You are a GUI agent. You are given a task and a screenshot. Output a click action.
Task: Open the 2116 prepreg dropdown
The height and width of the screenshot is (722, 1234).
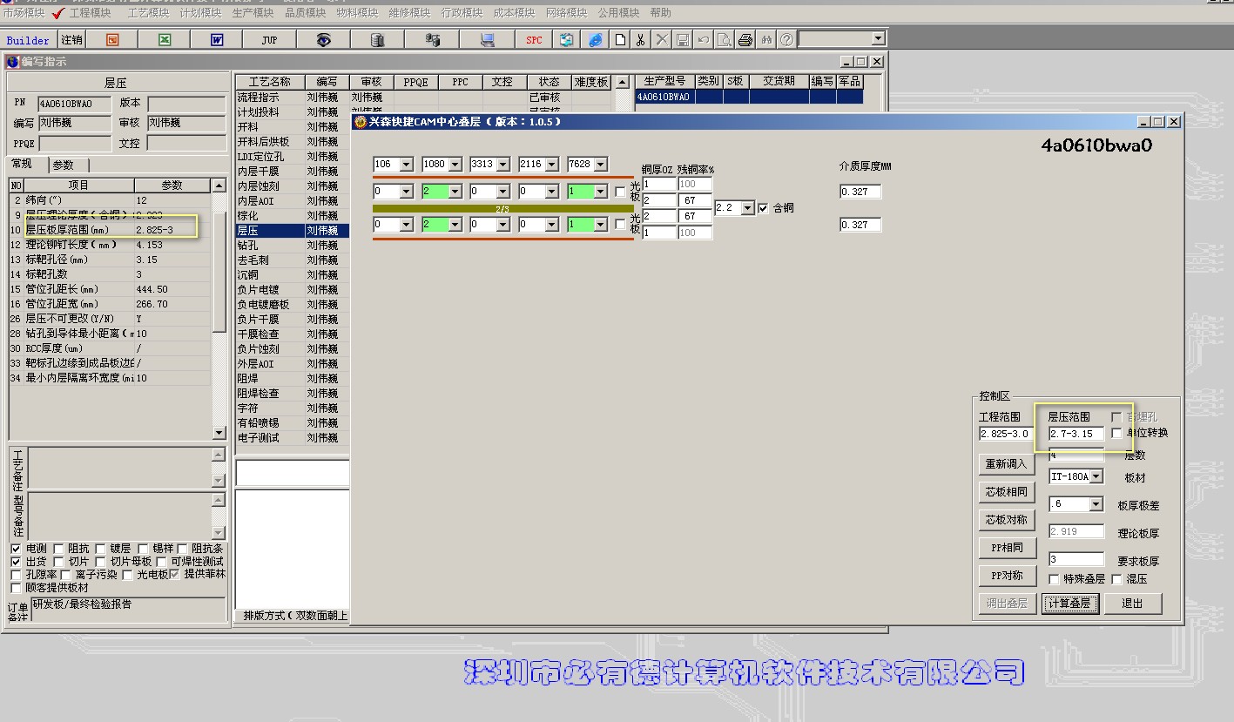coord(551,164)
